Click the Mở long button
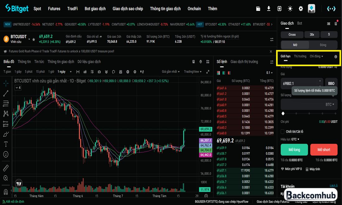The height and width of the screenshot is (205, 342). click(x=294, y=150)
